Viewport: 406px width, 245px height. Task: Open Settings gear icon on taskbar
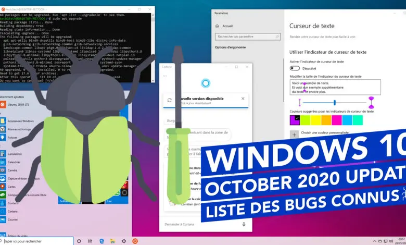tap(124, 241)
